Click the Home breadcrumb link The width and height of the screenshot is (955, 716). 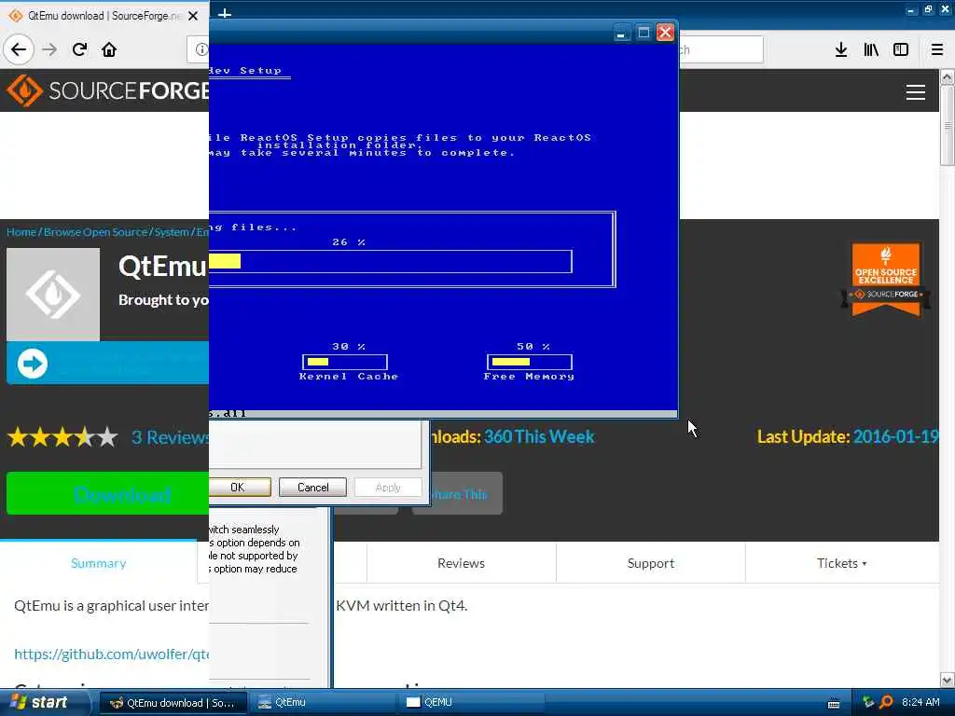click(21, 232)
